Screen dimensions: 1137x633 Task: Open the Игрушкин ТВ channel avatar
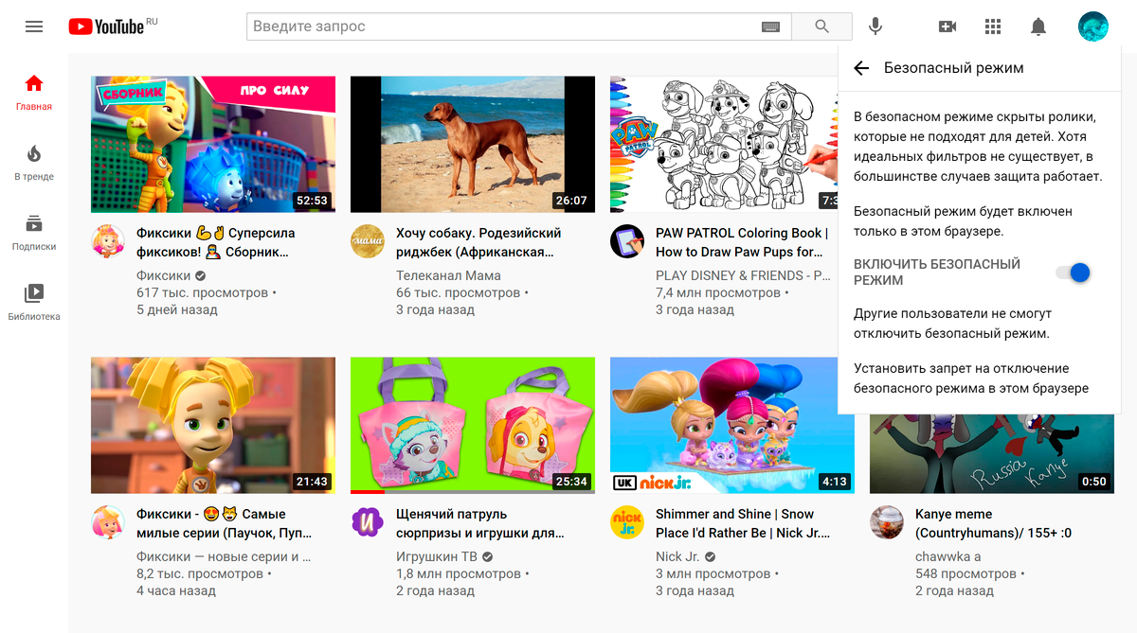point(368,522)
